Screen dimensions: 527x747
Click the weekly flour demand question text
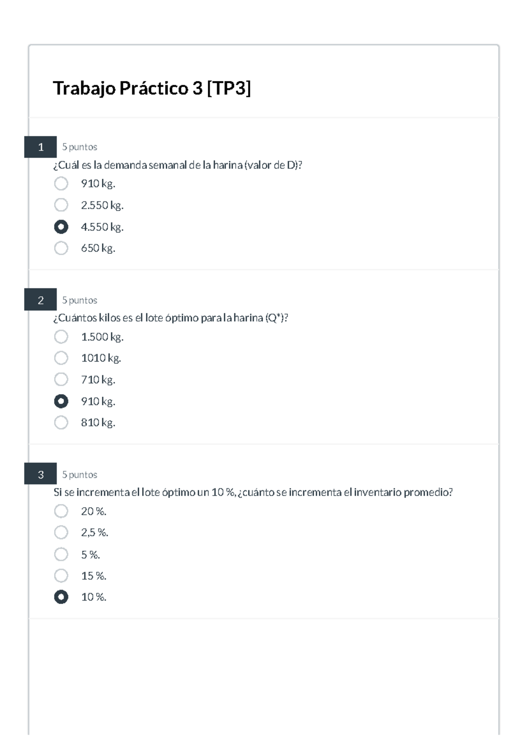tap(178, 165)
